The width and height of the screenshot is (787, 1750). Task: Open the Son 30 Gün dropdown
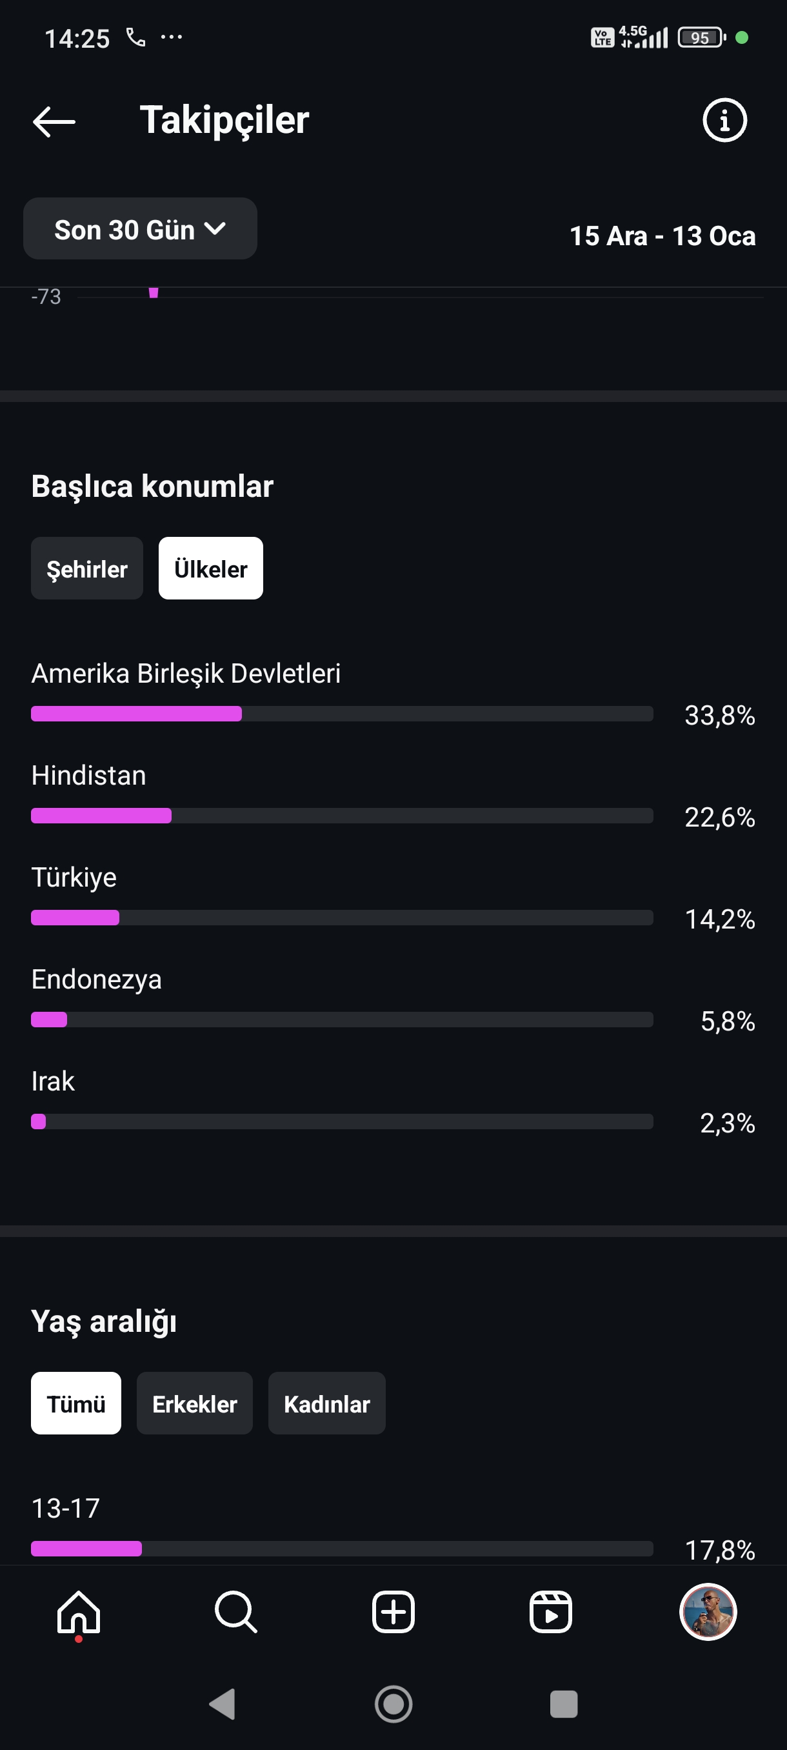(140, 228)
